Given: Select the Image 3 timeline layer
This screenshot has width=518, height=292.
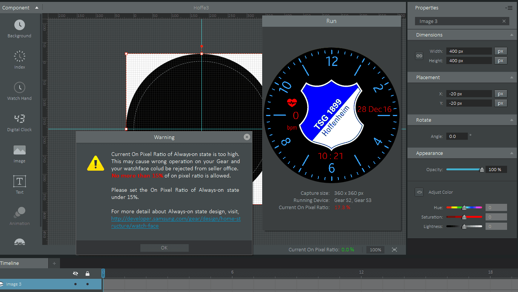Looking at the screenshot, I should (51, 284).
